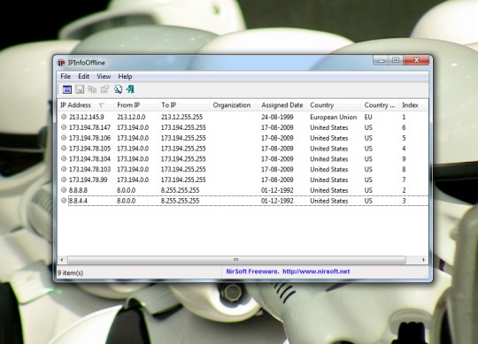Click the truncated Country ... column header
Screen dimensions: 478x344
click(x=380, y=105)
